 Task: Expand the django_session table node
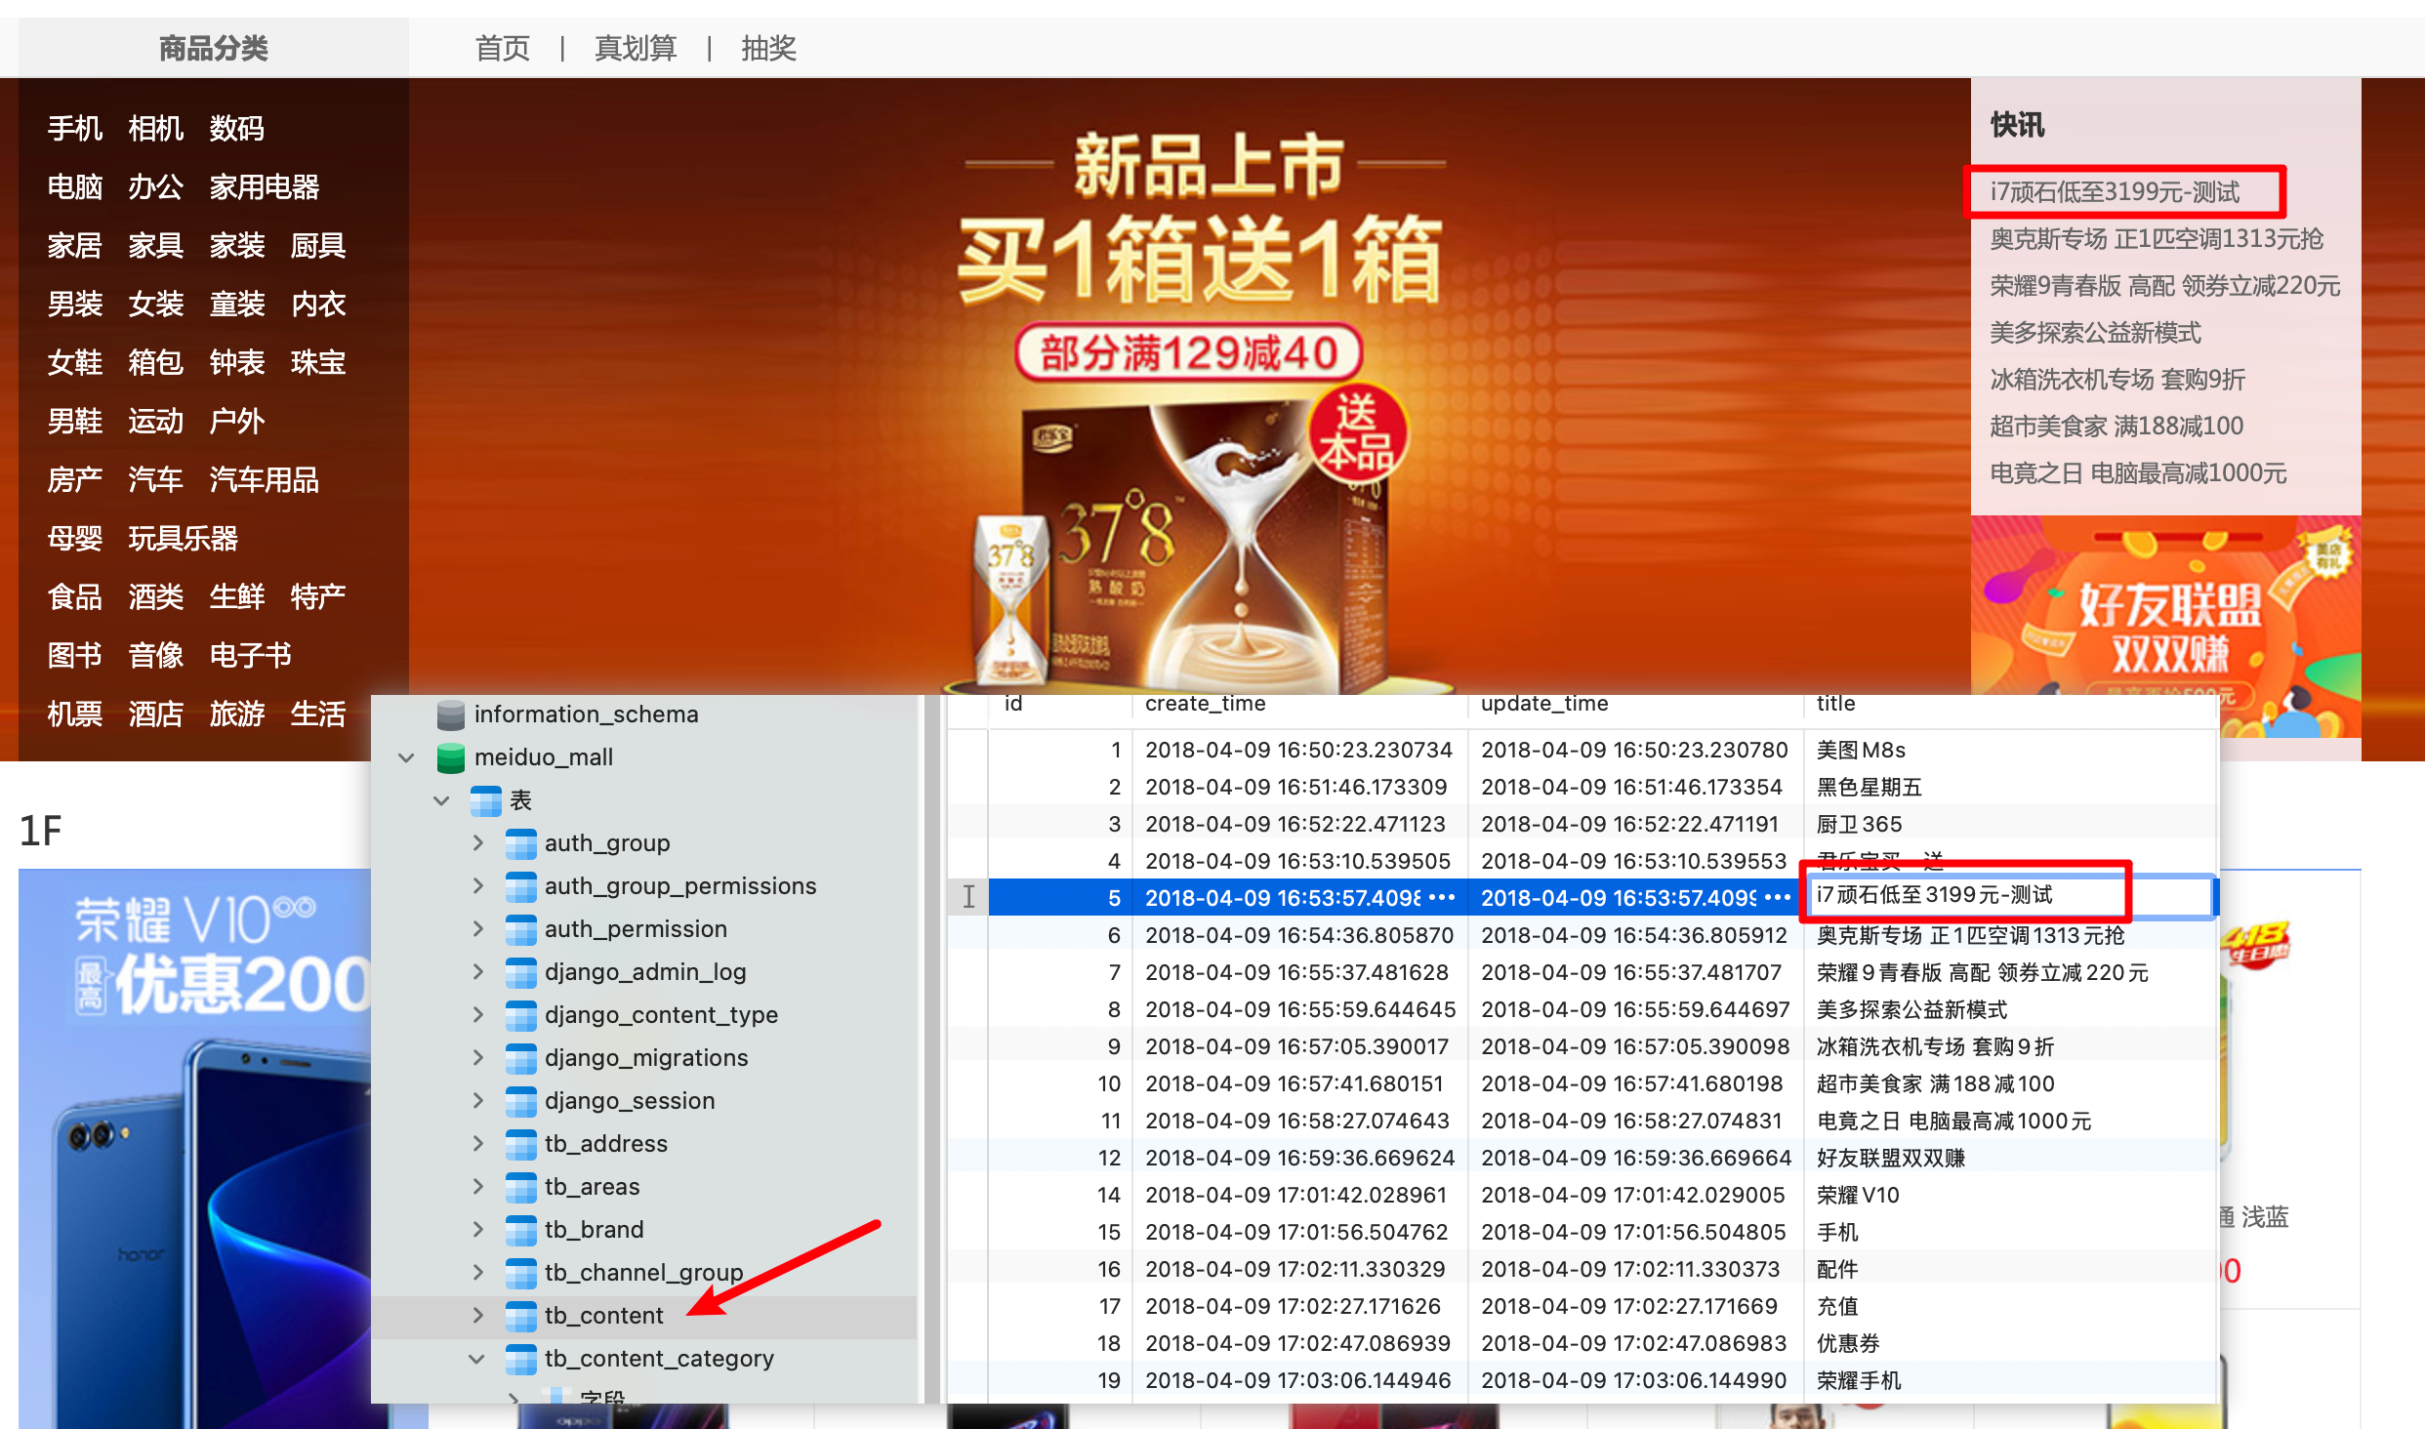pyautogui.click(x=477, y=1100)
